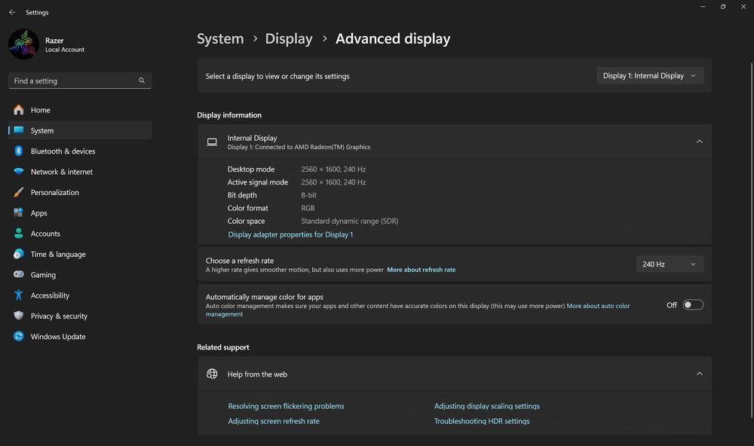
Task: Open Accessibility settings
Action: (80, 295)
